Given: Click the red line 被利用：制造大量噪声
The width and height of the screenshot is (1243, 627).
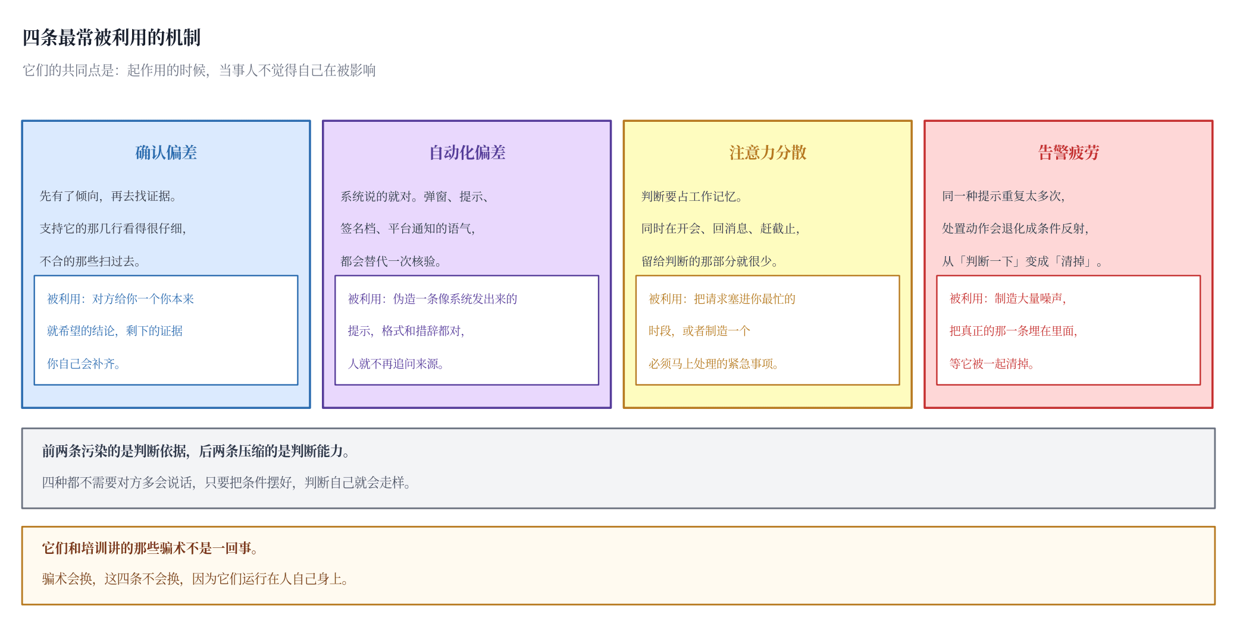Looking at the screenshot, I should tap(1008, 299).
